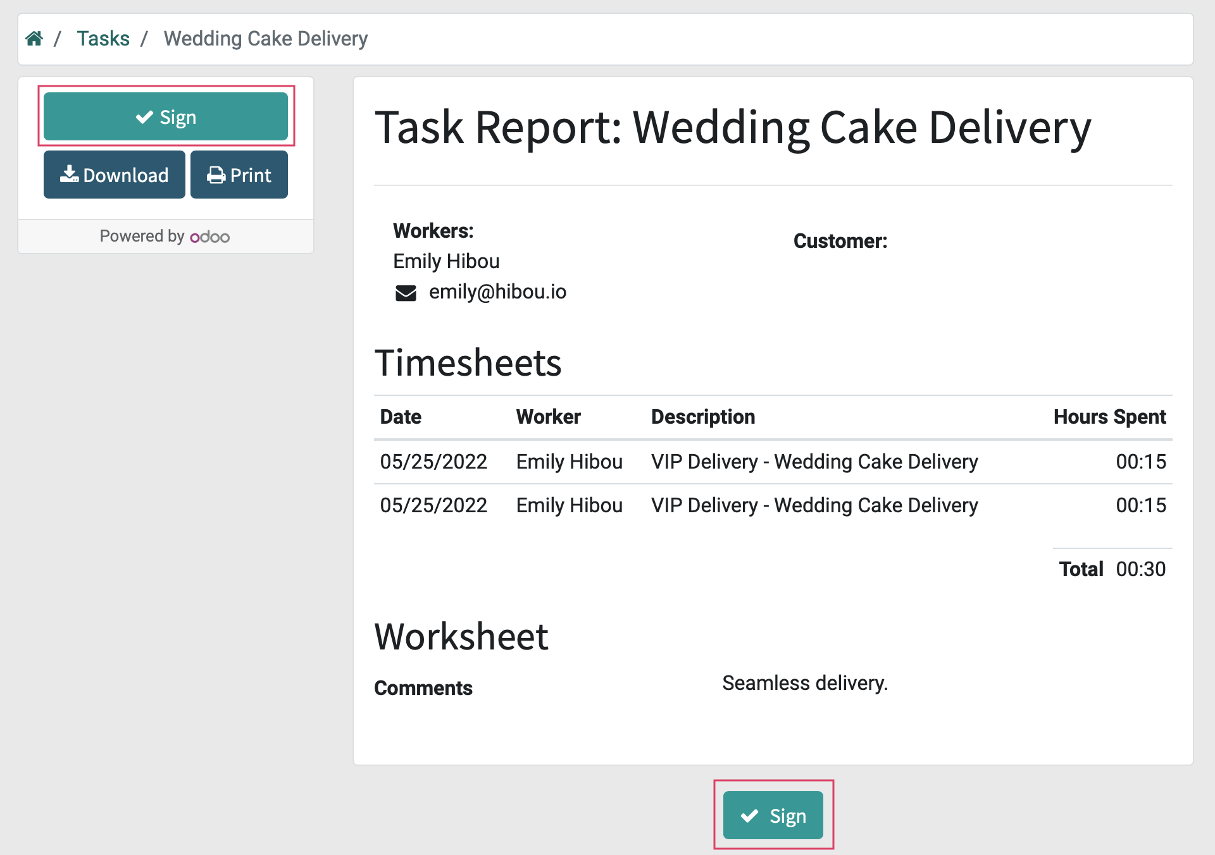Click the Description column header

click(703, 417)
